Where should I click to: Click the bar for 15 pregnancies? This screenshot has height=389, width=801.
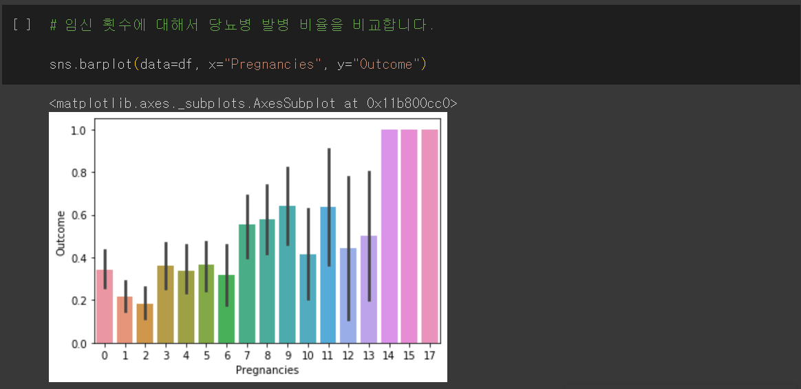coord(409,236)
